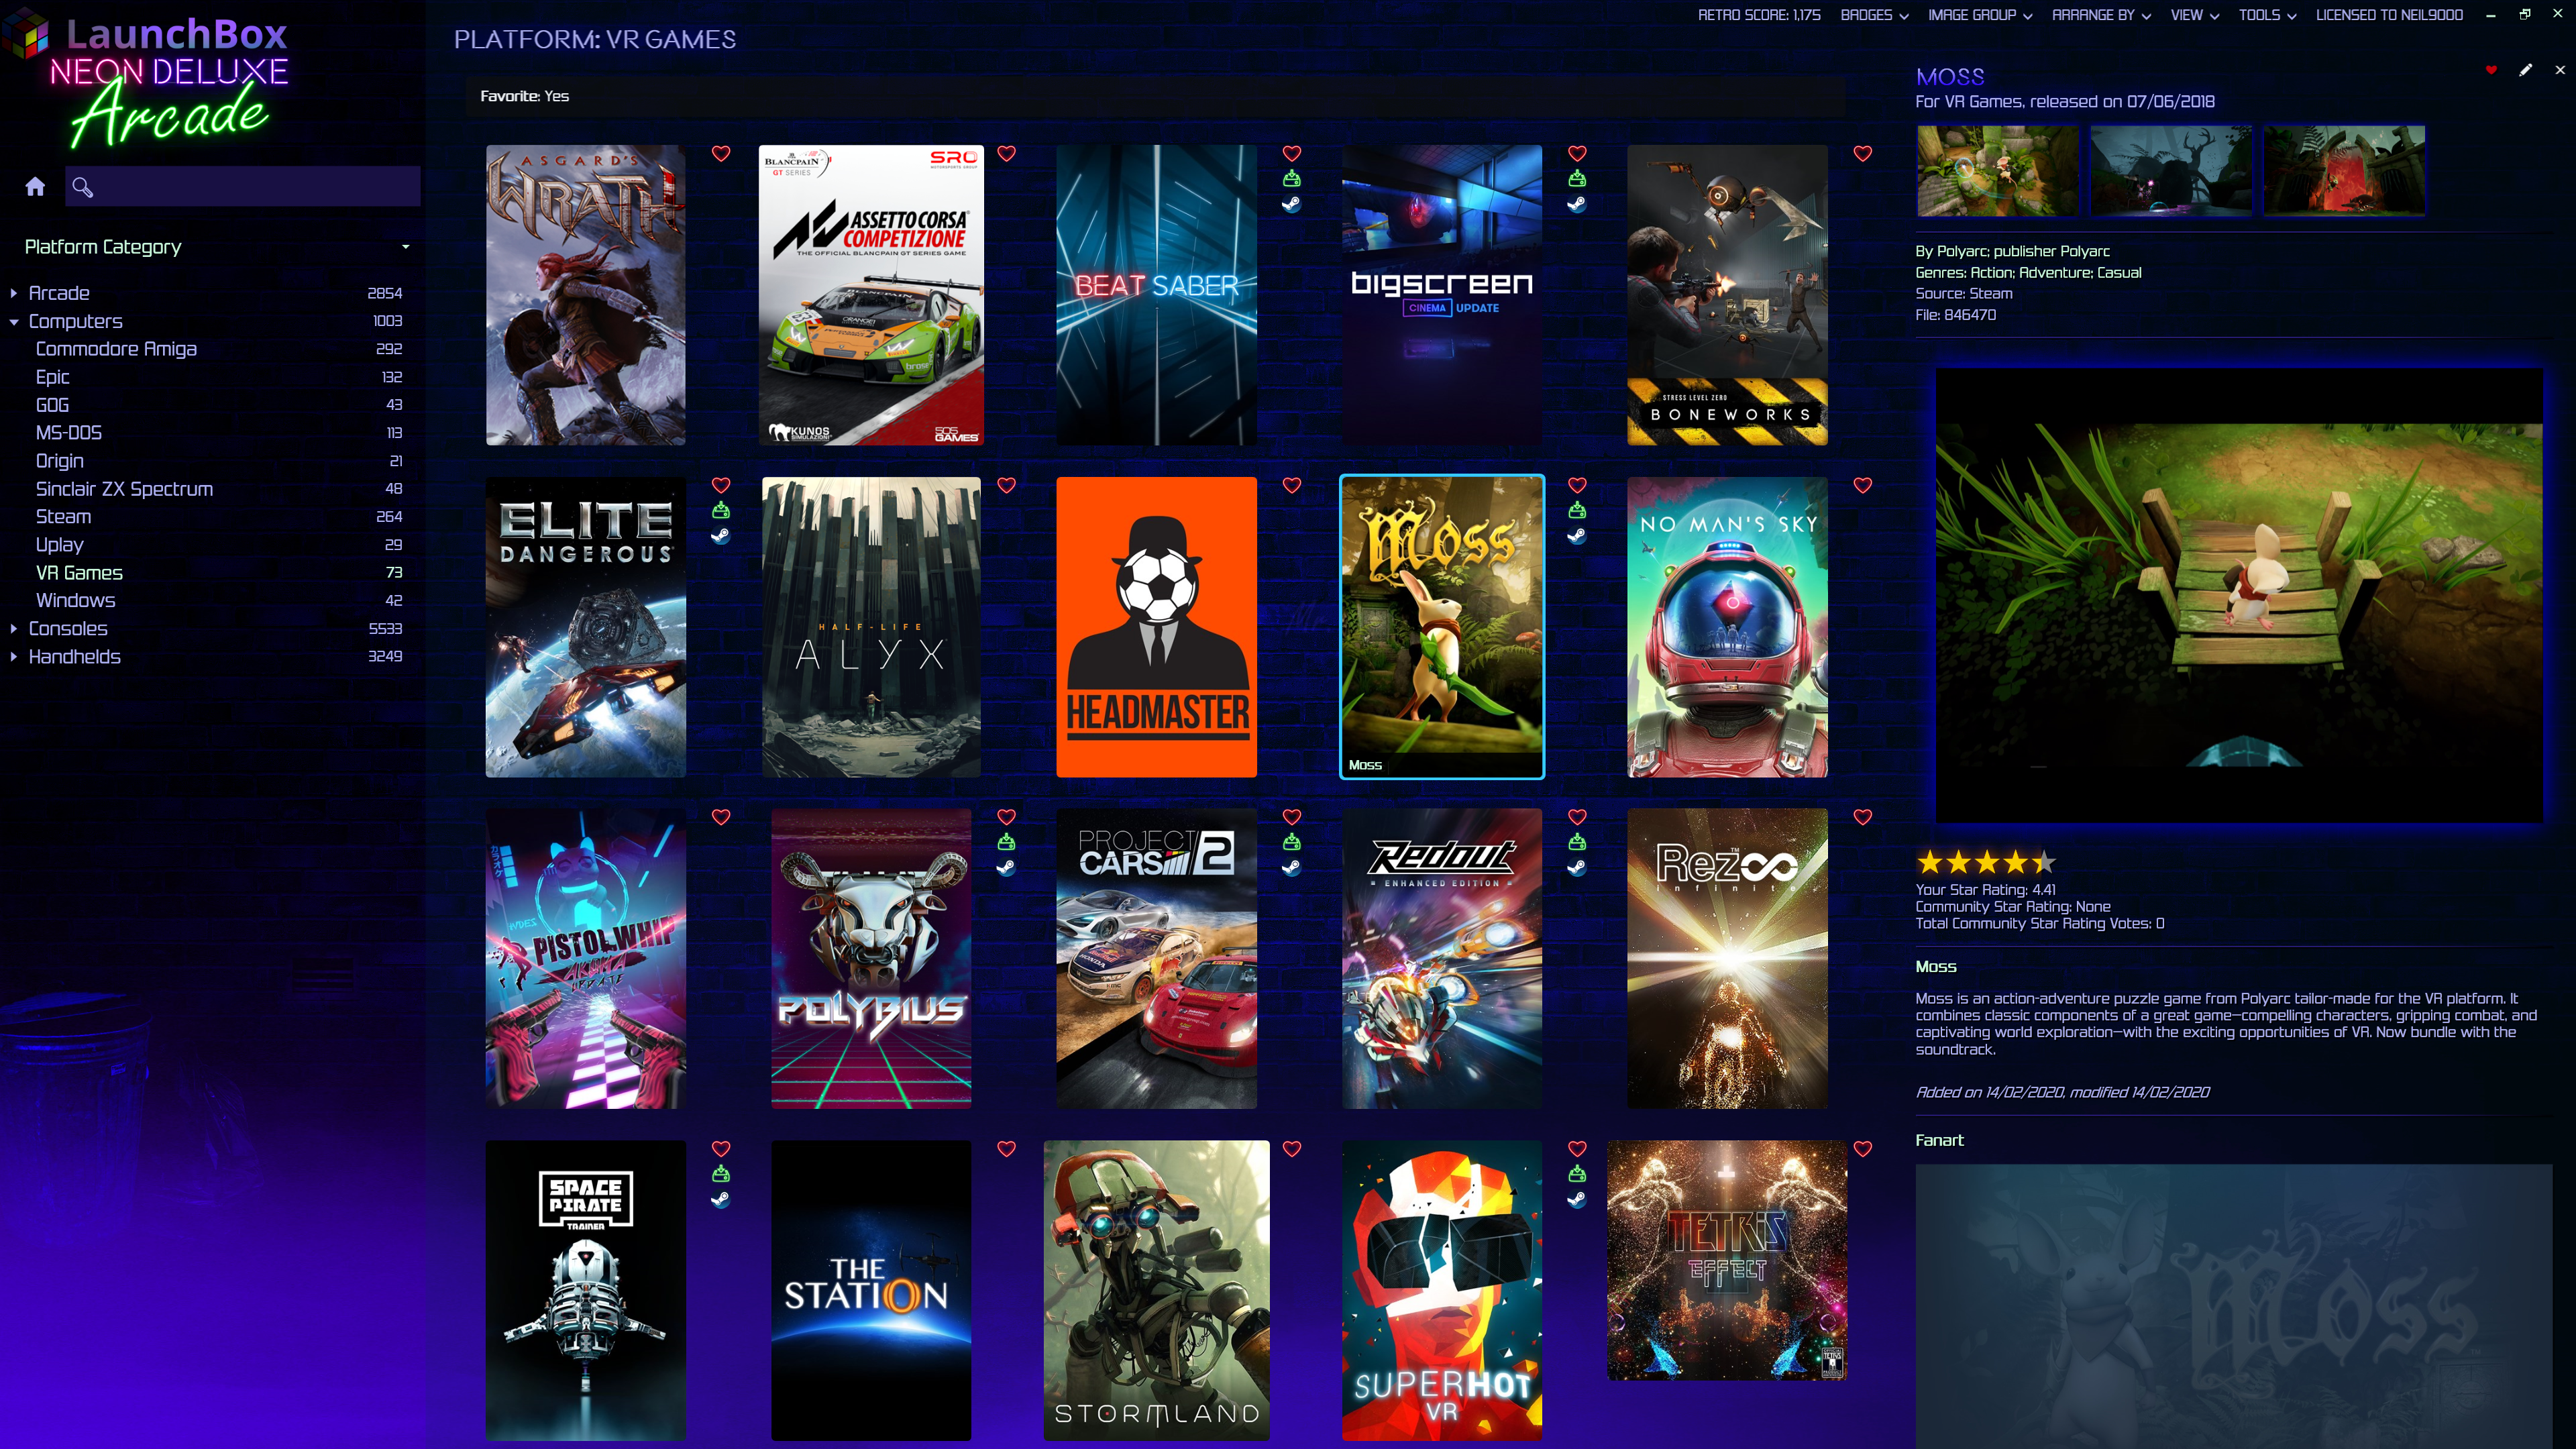Screen dimensions: 2576x1449
Task: Select the GOG platform entry
Action: coord(52,405)
